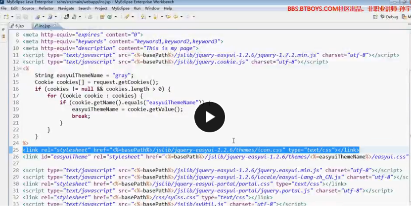Screen dimensions: 411x217
Task: Open the Help menu
Action: pyautogui.click(x=168, y=8)
